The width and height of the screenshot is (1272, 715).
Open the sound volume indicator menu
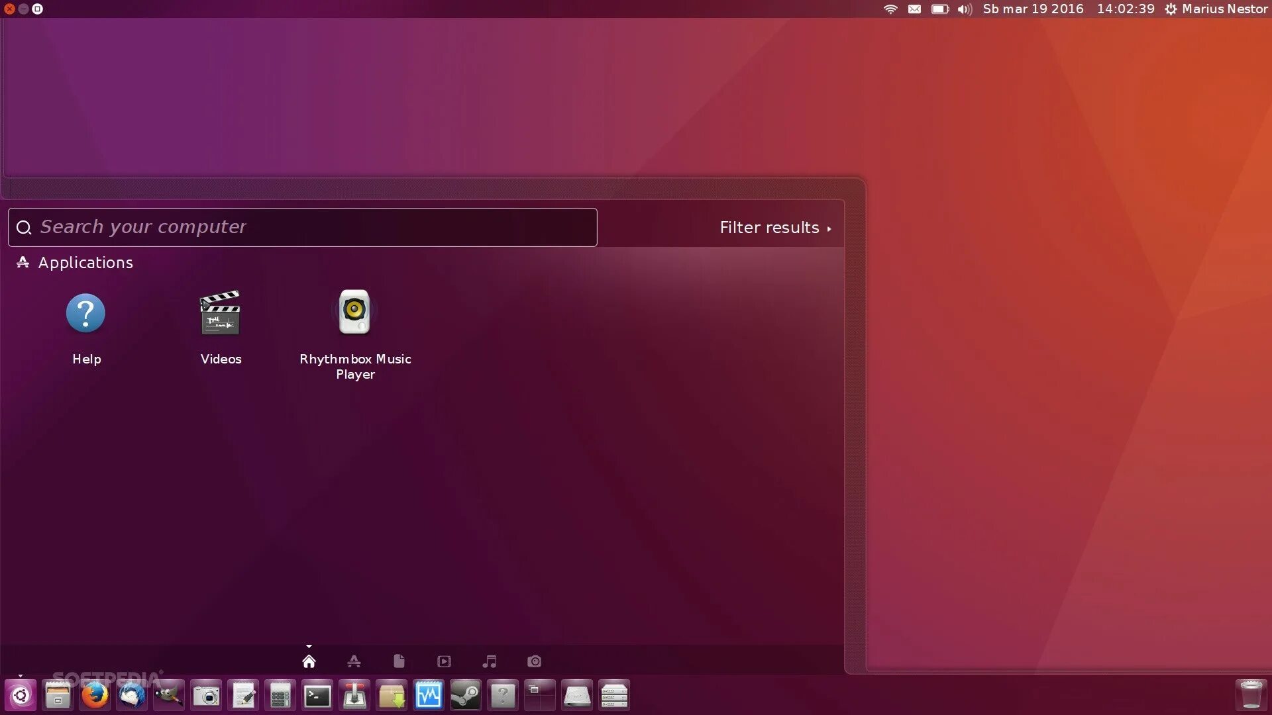(965, 9)
